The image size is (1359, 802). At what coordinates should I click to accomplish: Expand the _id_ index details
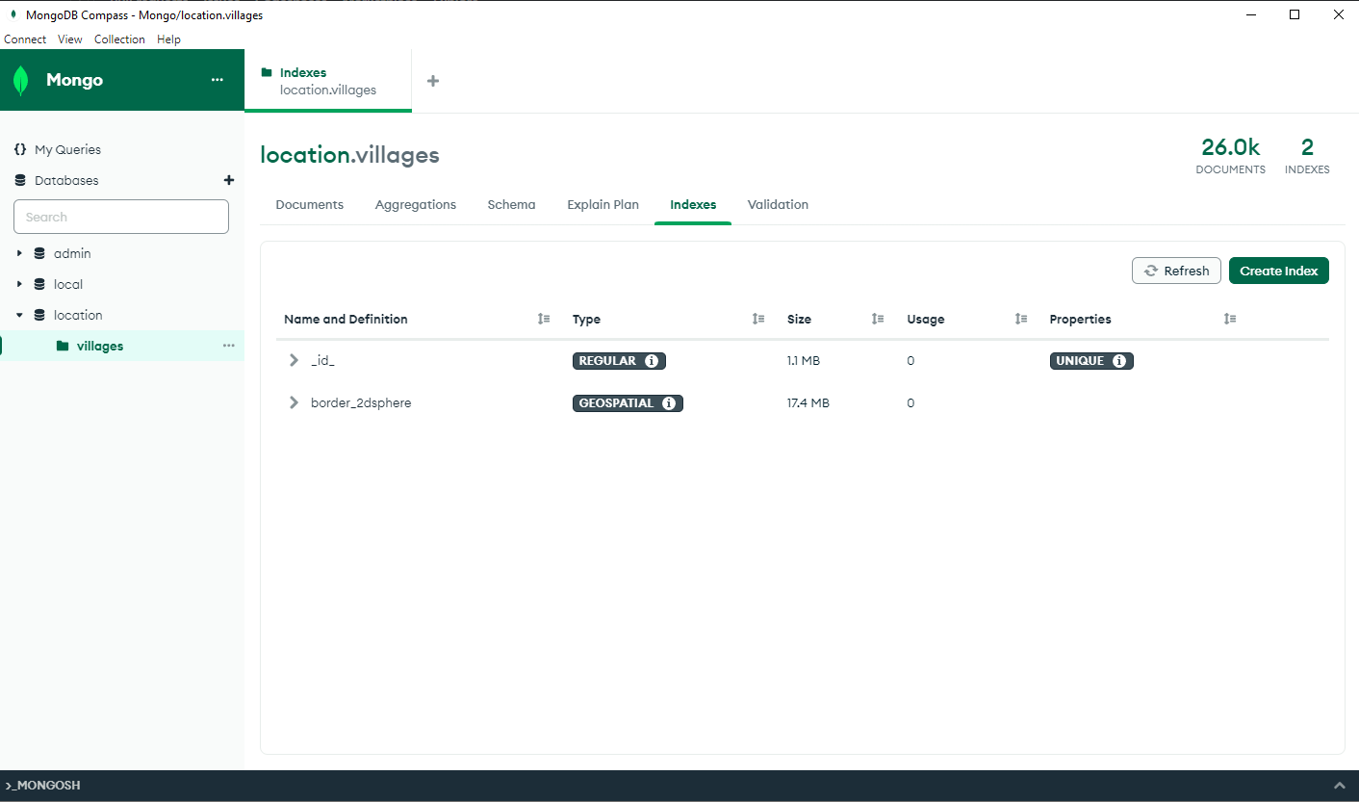click(295, 360)
